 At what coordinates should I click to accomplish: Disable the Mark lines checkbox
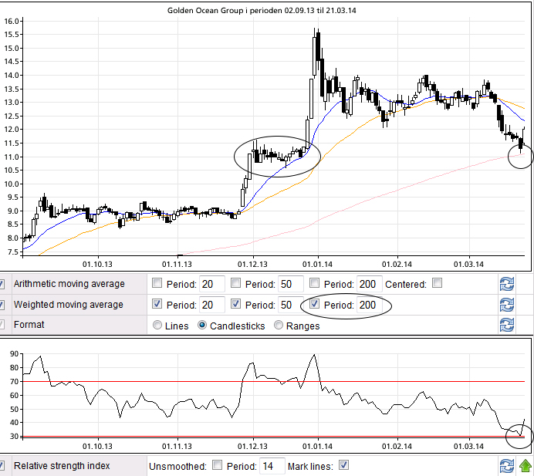(x=343, y=465)
